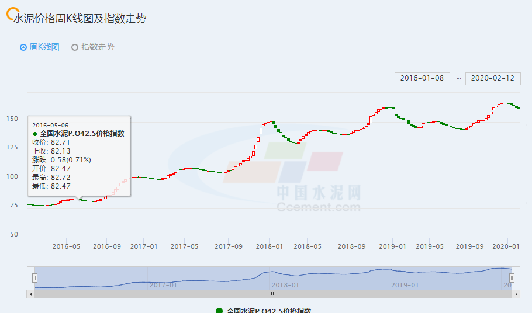Image resolution: width=532 pixels, height=313 pixels.
Task: Click the 2017-01 label in the mini overview chart
Action: pyautogui.click(x=163, y=285)
